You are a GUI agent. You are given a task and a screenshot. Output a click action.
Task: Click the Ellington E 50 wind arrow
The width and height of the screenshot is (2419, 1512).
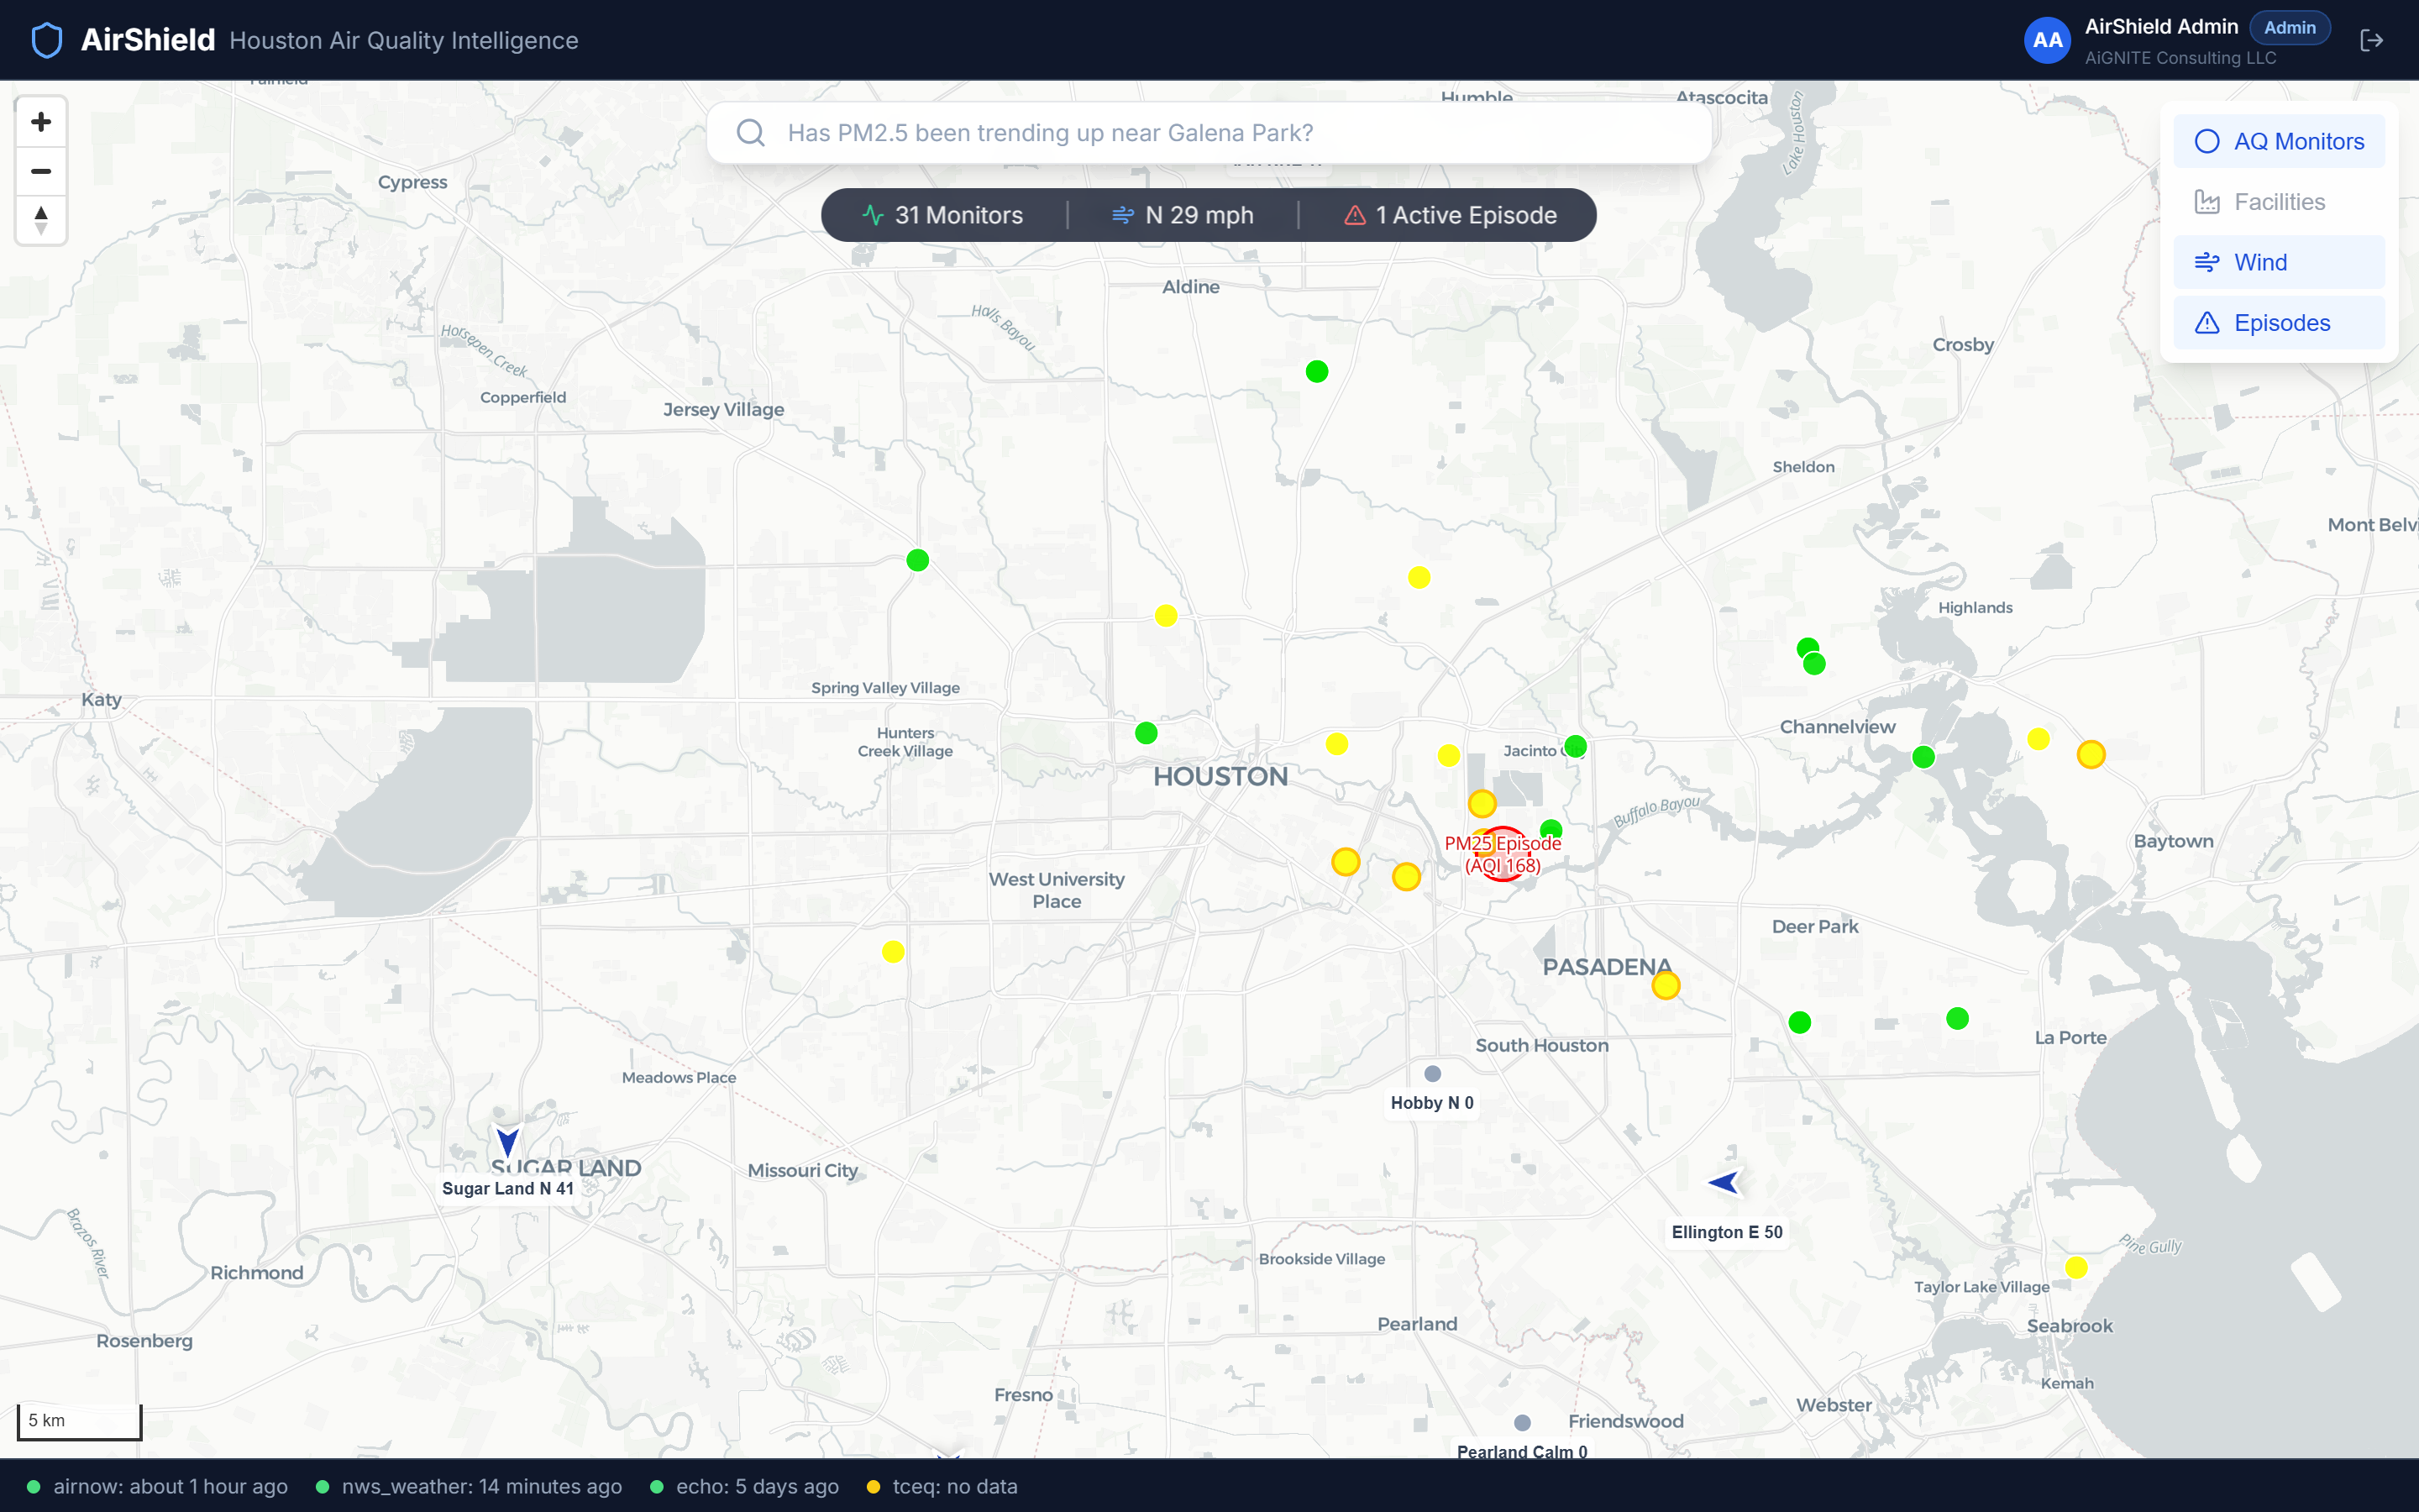coord(1726,1181)
